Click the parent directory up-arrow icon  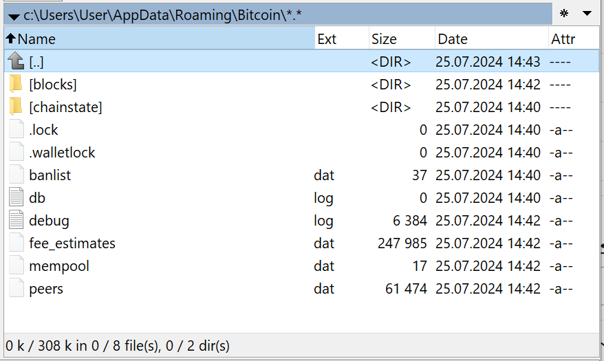coord(16,61)
